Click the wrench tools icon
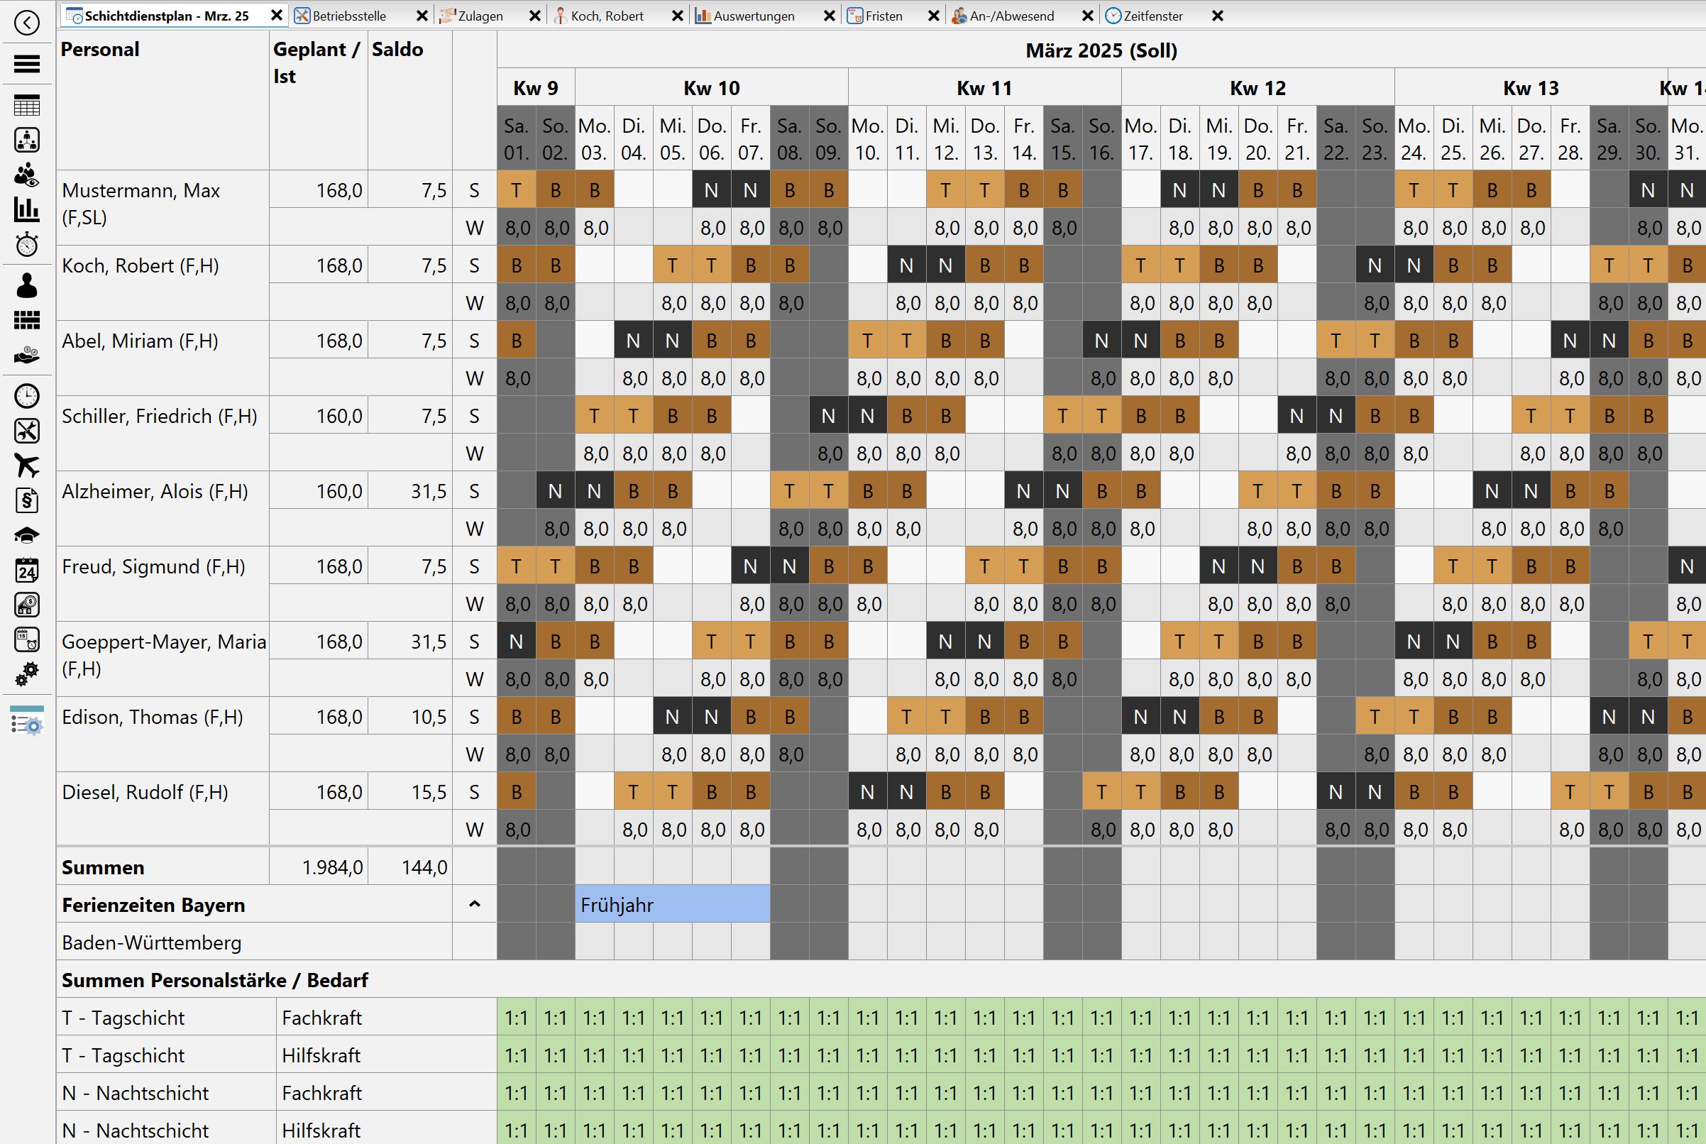 tap(27, 431)
